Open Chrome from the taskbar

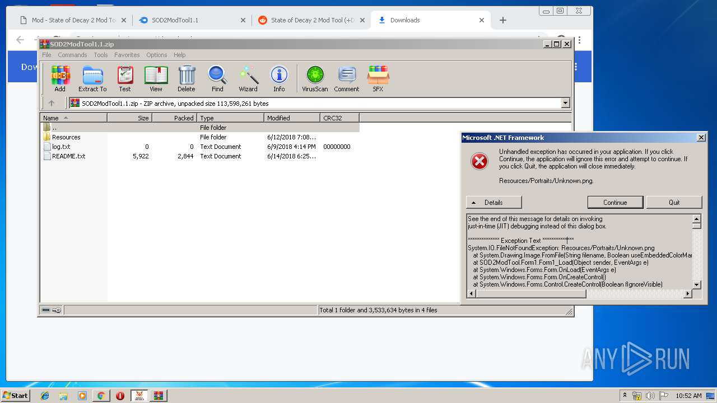click(101, 396)
